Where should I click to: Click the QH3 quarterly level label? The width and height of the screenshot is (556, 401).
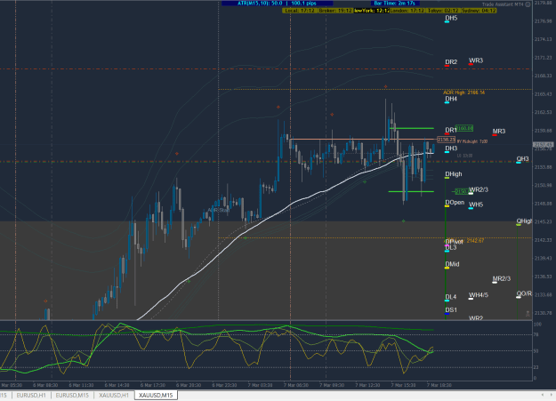[x=523, y=159]
